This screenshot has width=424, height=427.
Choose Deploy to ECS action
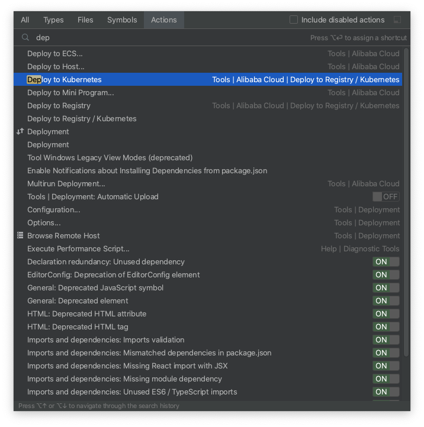point(55,53)
